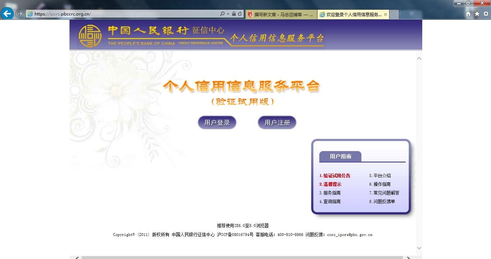Click the email ccrc_ipcrs@pbc.gov.cn text
The image size is (491, 259).
pyautogui.click(x=350, y=235)
